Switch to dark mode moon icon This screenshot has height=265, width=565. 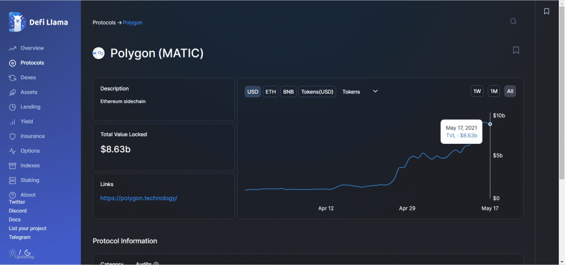[x=27, y=252]
